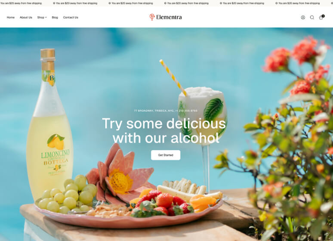333x241 pixels.
Task: Navigate to Contact Us page
Action: 71,17
